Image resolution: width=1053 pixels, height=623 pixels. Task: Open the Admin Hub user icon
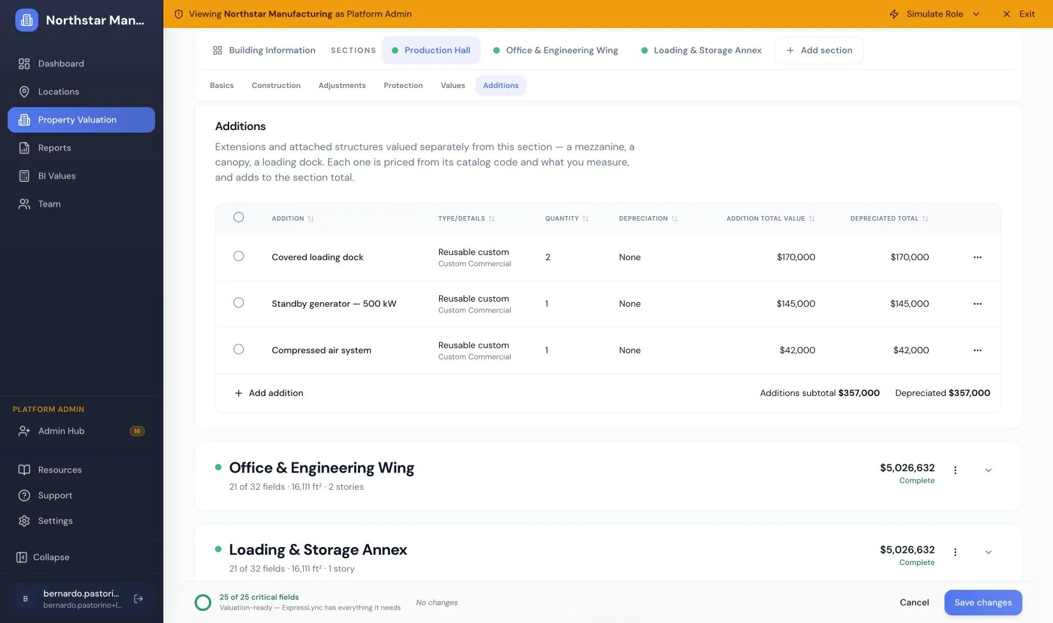pos(24,431)
